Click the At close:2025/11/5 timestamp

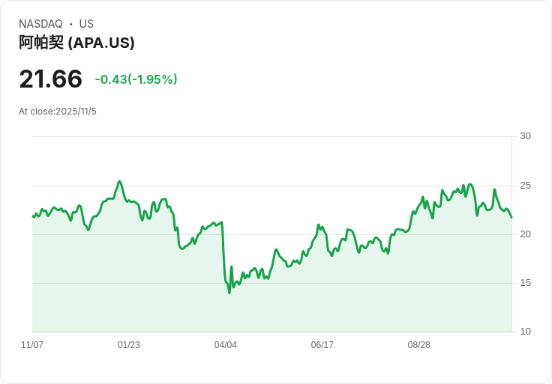(58, 112)
